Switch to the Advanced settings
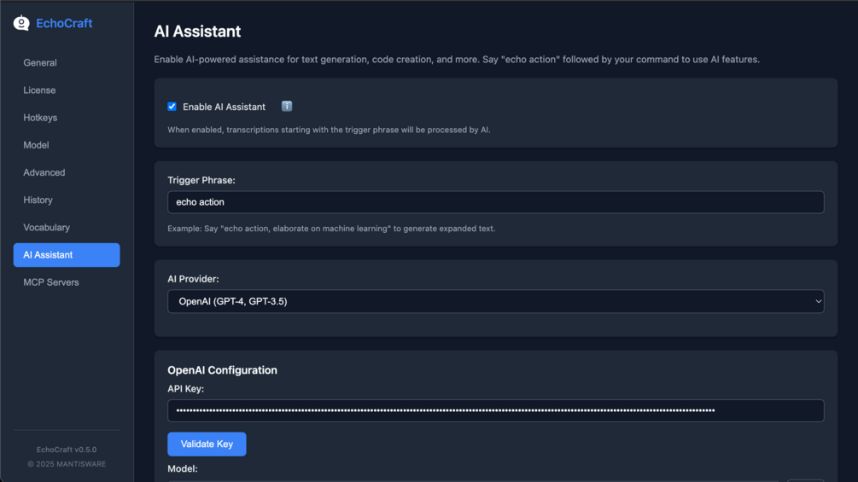The image size is (858, 482). pos(44,172)
